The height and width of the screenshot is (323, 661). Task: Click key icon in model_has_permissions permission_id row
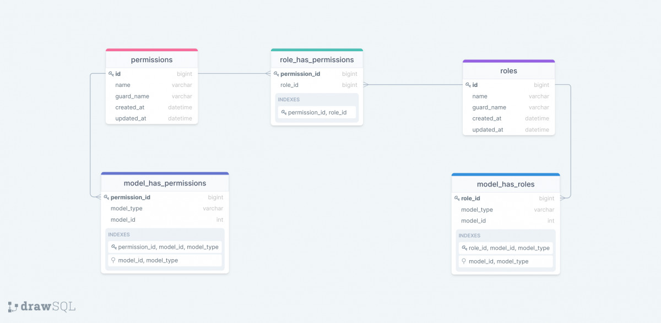coord(106,197)
